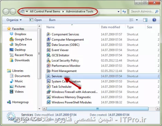This screenshot has height=126, width=162.
Task: Select the Windows Firewall with Advanced icon
Action: pos(48,92)
